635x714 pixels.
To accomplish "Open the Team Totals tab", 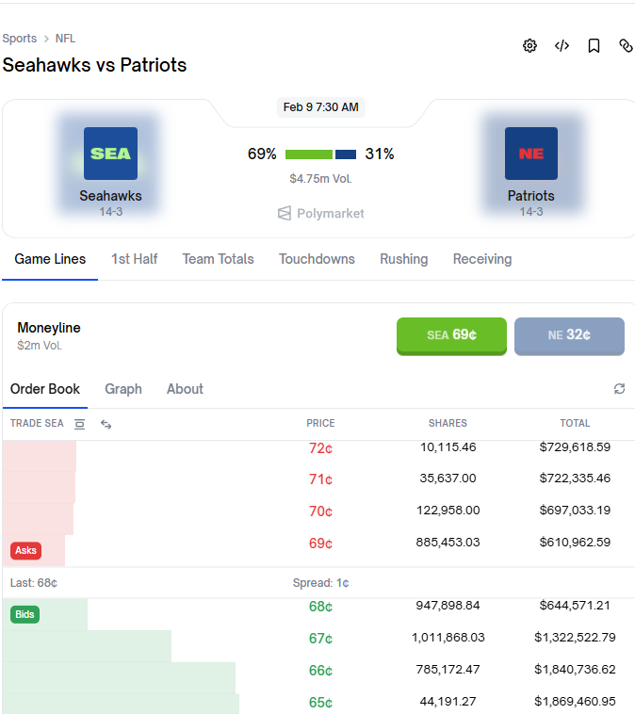I will point(218,259).
